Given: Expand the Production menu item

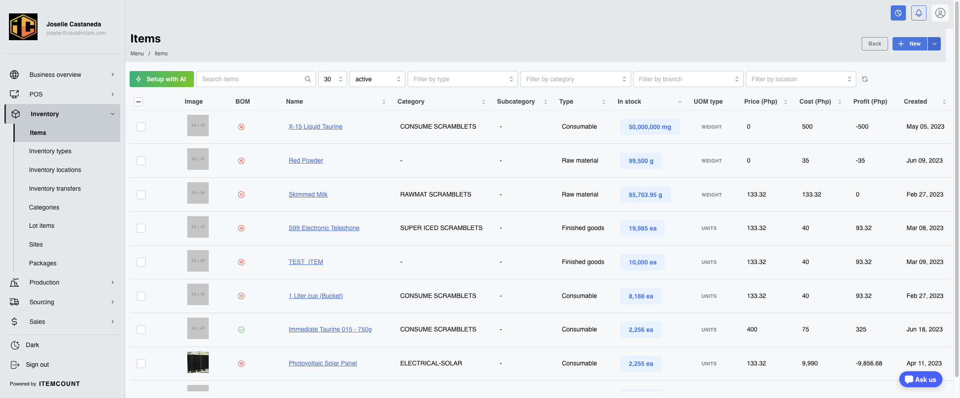Looking at the screenshot, I should (x=63, y=282).
